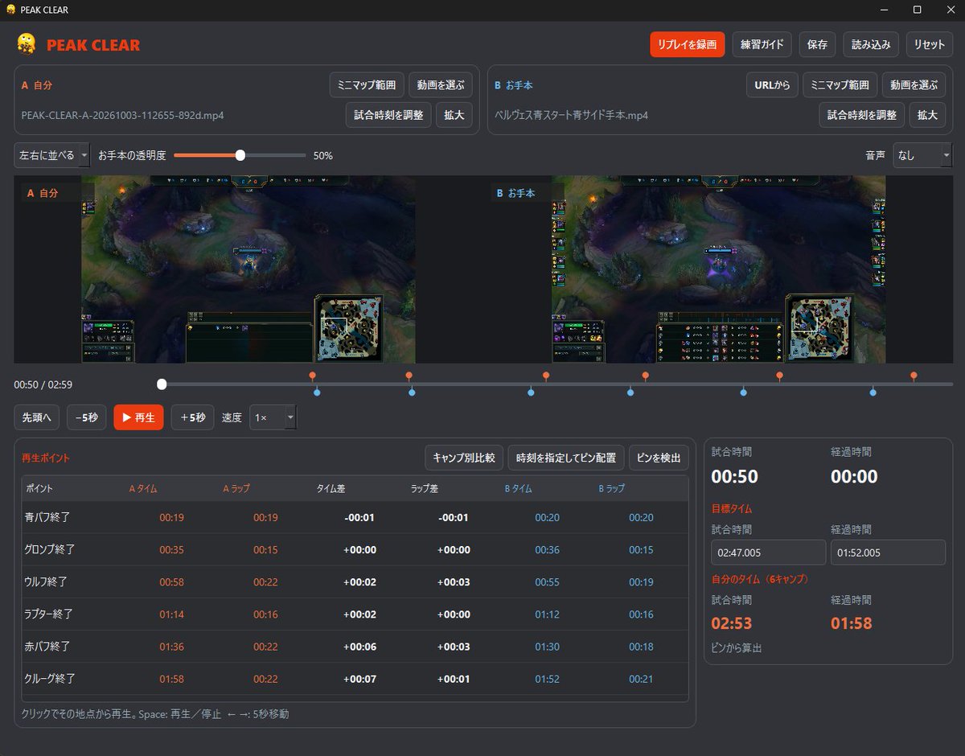Click the リセット reset button

[x=930, y=44]
